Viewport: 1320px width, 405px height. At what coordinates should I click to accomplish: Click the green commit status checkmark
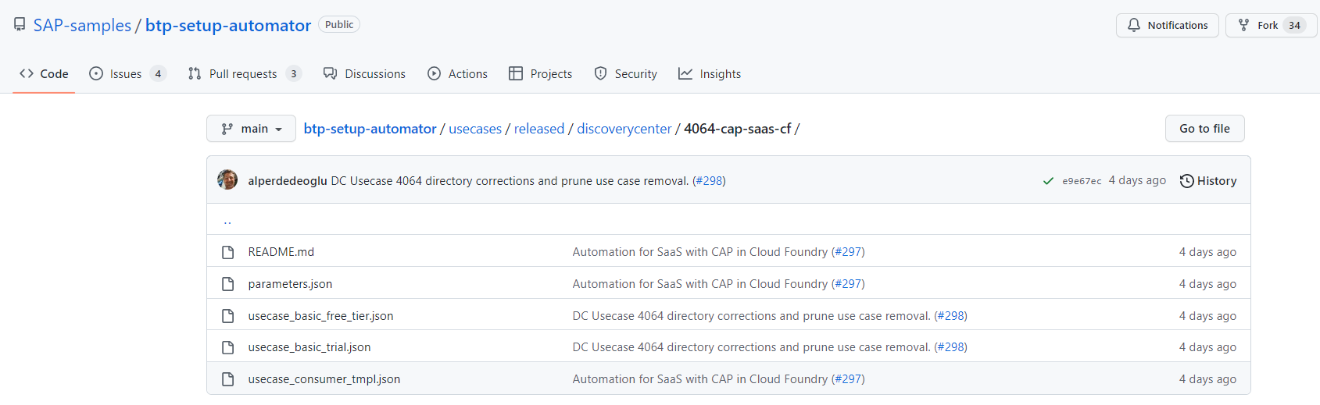(x=1048, y=181)
